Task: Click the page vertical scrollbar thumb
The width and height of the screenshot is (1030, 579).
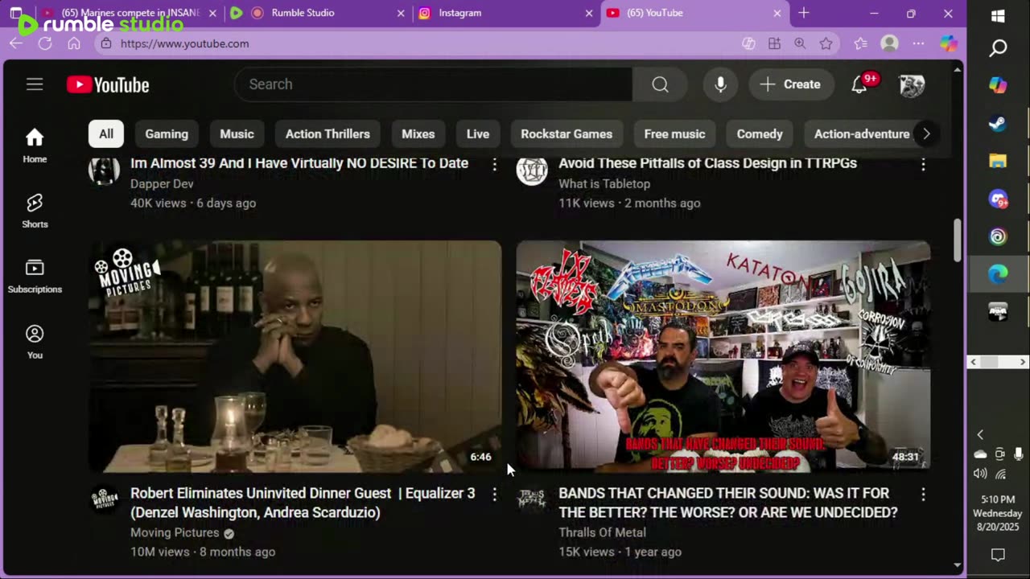Action: 957,240
